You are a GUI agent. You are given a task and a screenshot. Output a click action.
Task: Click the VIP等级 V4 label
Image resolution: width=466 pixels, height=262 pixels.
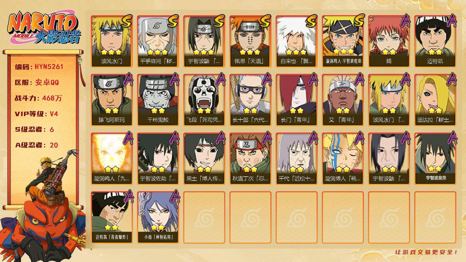[x=36, y=114]
